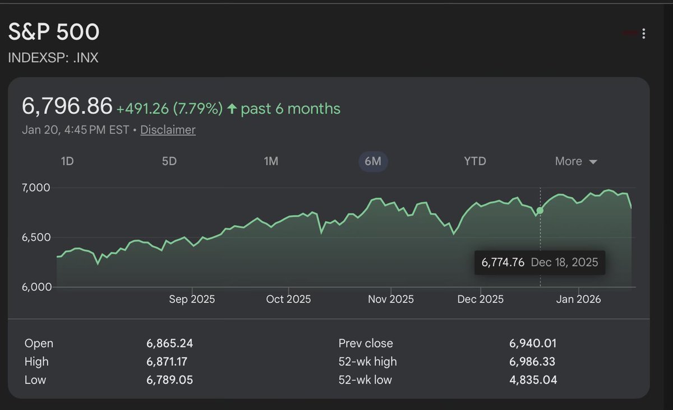The width and height of the screenshot is (673, 410).
Task: Click the 6,000 y-axis label
Action: click(37, 287)
